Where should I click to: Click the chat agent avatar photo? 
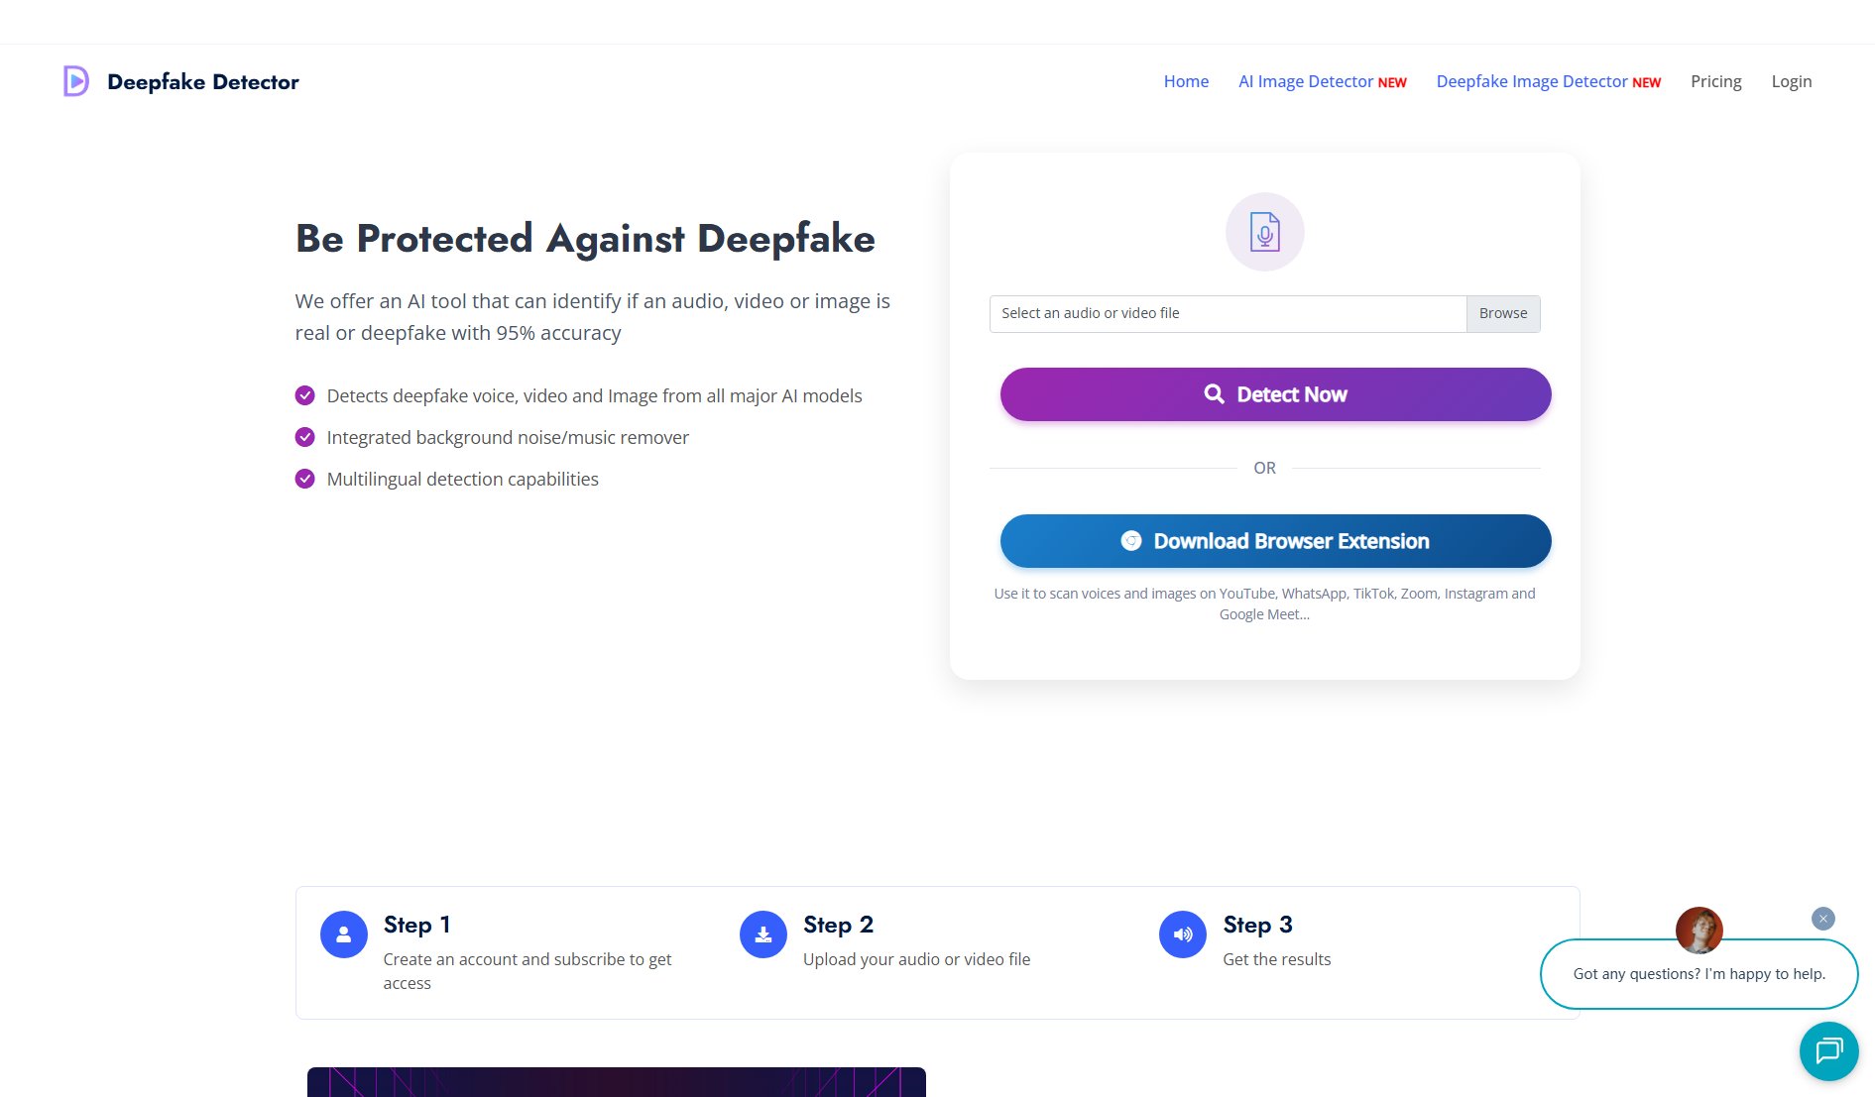point(1699,930)
